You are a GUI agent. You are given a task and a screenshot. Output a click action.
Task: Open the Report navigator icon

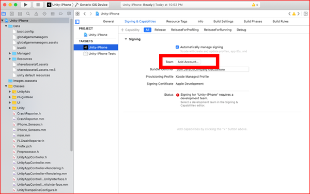pos(69,13)
